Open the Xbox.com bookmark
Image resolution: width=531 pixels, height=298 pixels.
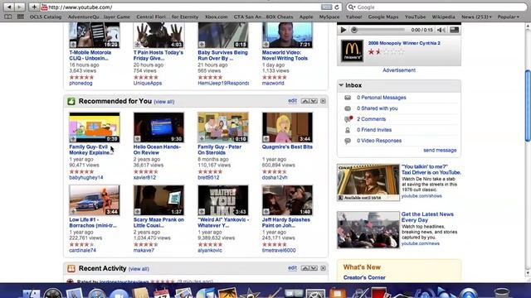(x=216, y=17)
